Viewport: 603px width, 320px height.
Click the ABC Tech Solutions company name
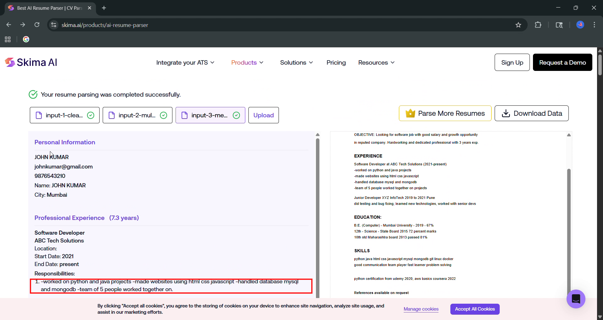[59, 241]
